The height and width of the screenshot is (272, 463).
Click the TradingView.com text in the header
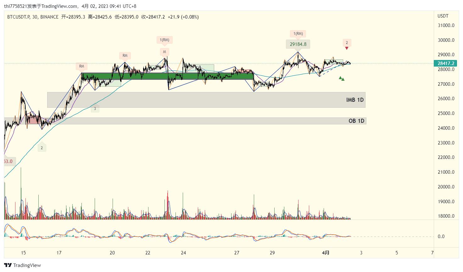59,6
